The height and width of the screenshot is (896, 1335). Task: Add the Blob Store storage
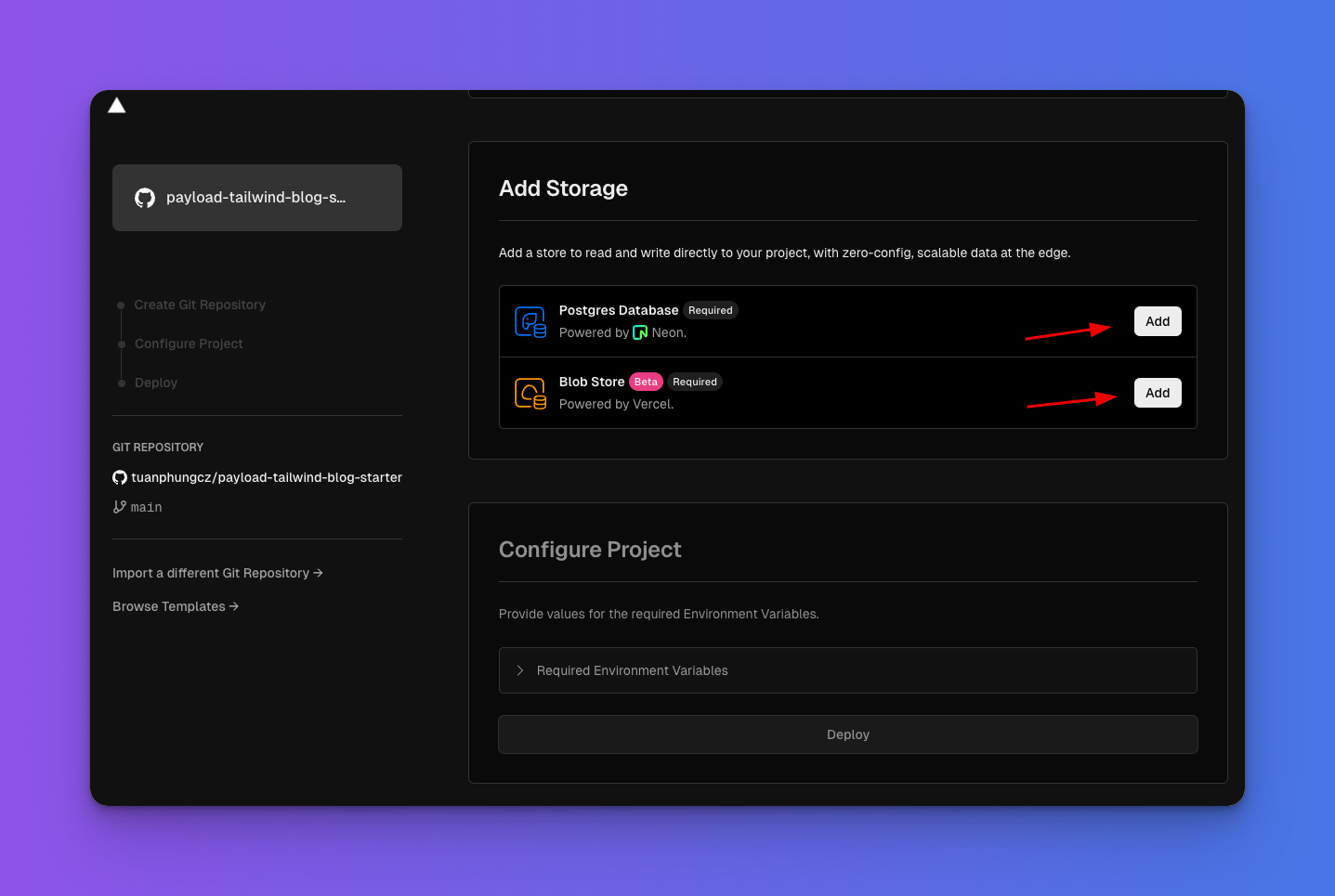(x=1157, y=393)
